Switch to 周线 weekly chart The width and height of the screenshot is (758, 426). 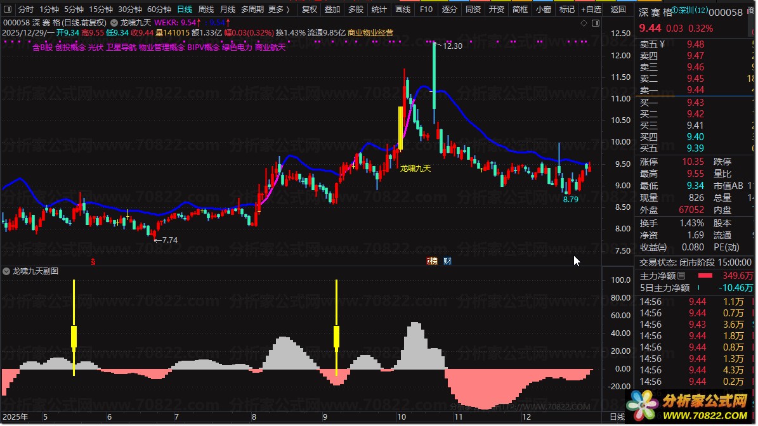click(x=206, y=9)
